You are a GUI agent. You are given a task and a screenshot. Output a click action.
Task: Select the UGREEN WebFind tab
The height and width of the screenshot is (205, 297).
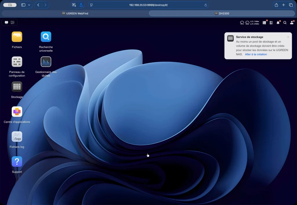click(x=75, y=13)
